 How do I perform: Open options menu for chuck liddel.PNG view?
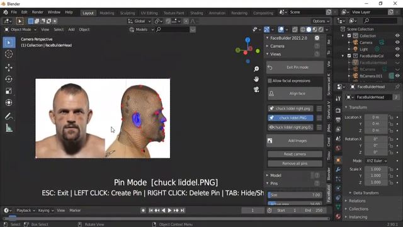[319, 118]
